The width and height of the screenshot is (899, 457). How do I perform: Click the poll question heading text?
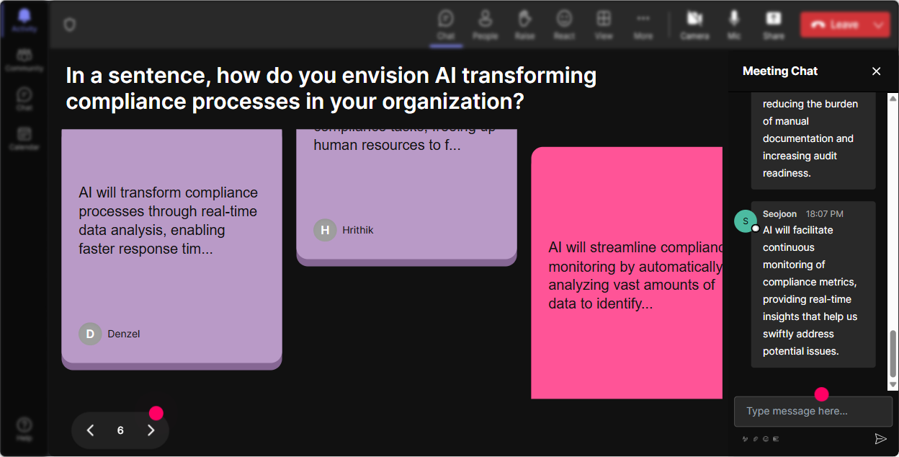[x=331, y=88]
